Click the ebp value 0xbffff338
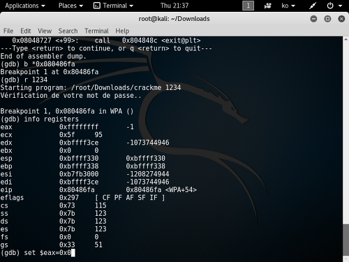 (x=79, y=166)
